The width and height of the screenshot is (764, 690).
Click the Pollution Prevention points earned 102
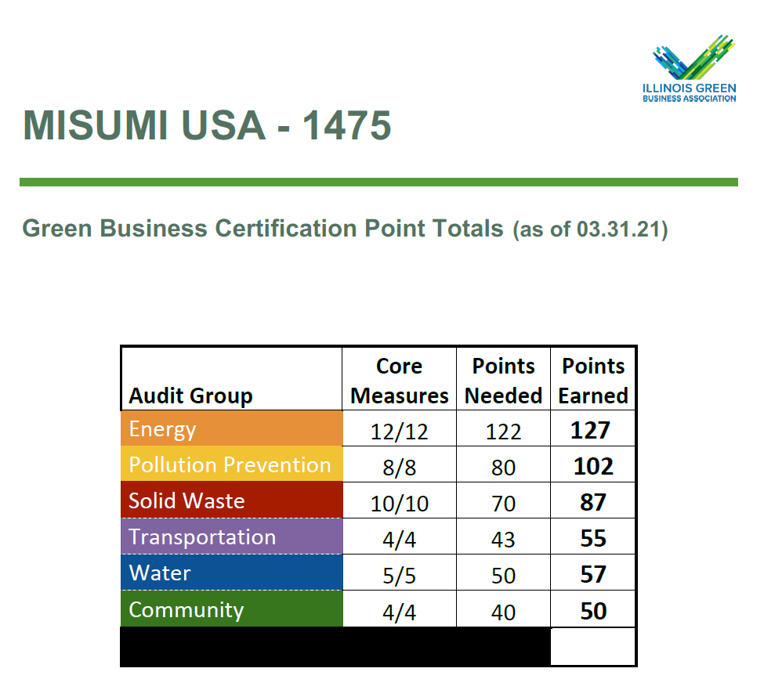coord(593,466)
